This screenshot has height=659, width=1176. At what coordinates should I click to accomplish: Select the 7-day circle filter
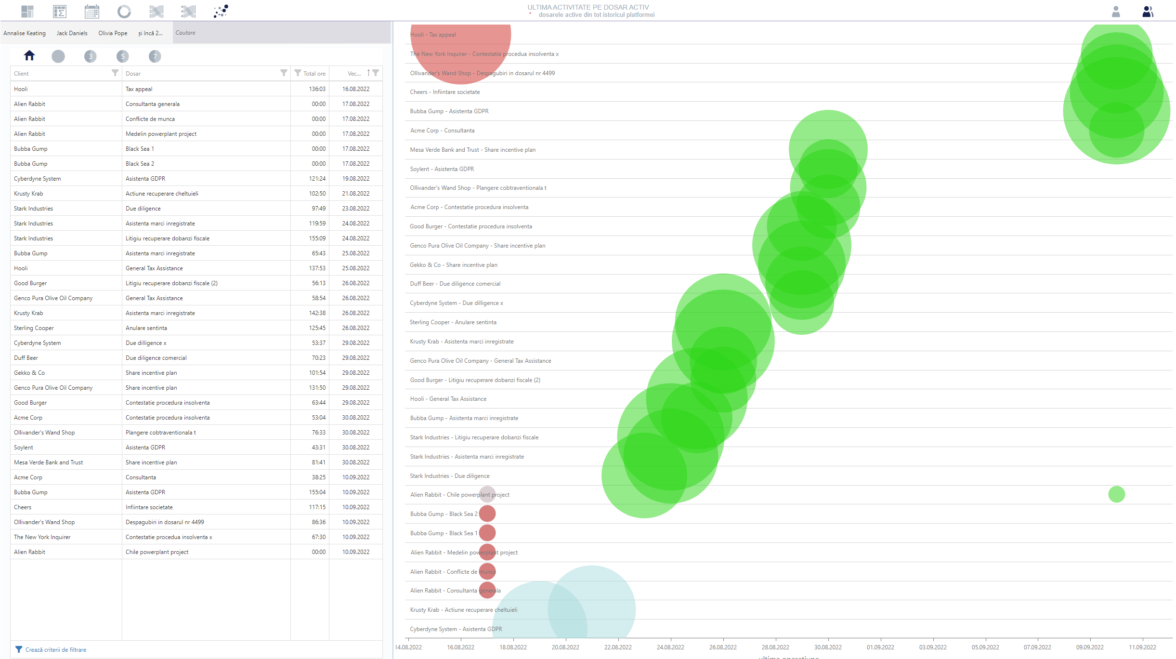[155, 56]
